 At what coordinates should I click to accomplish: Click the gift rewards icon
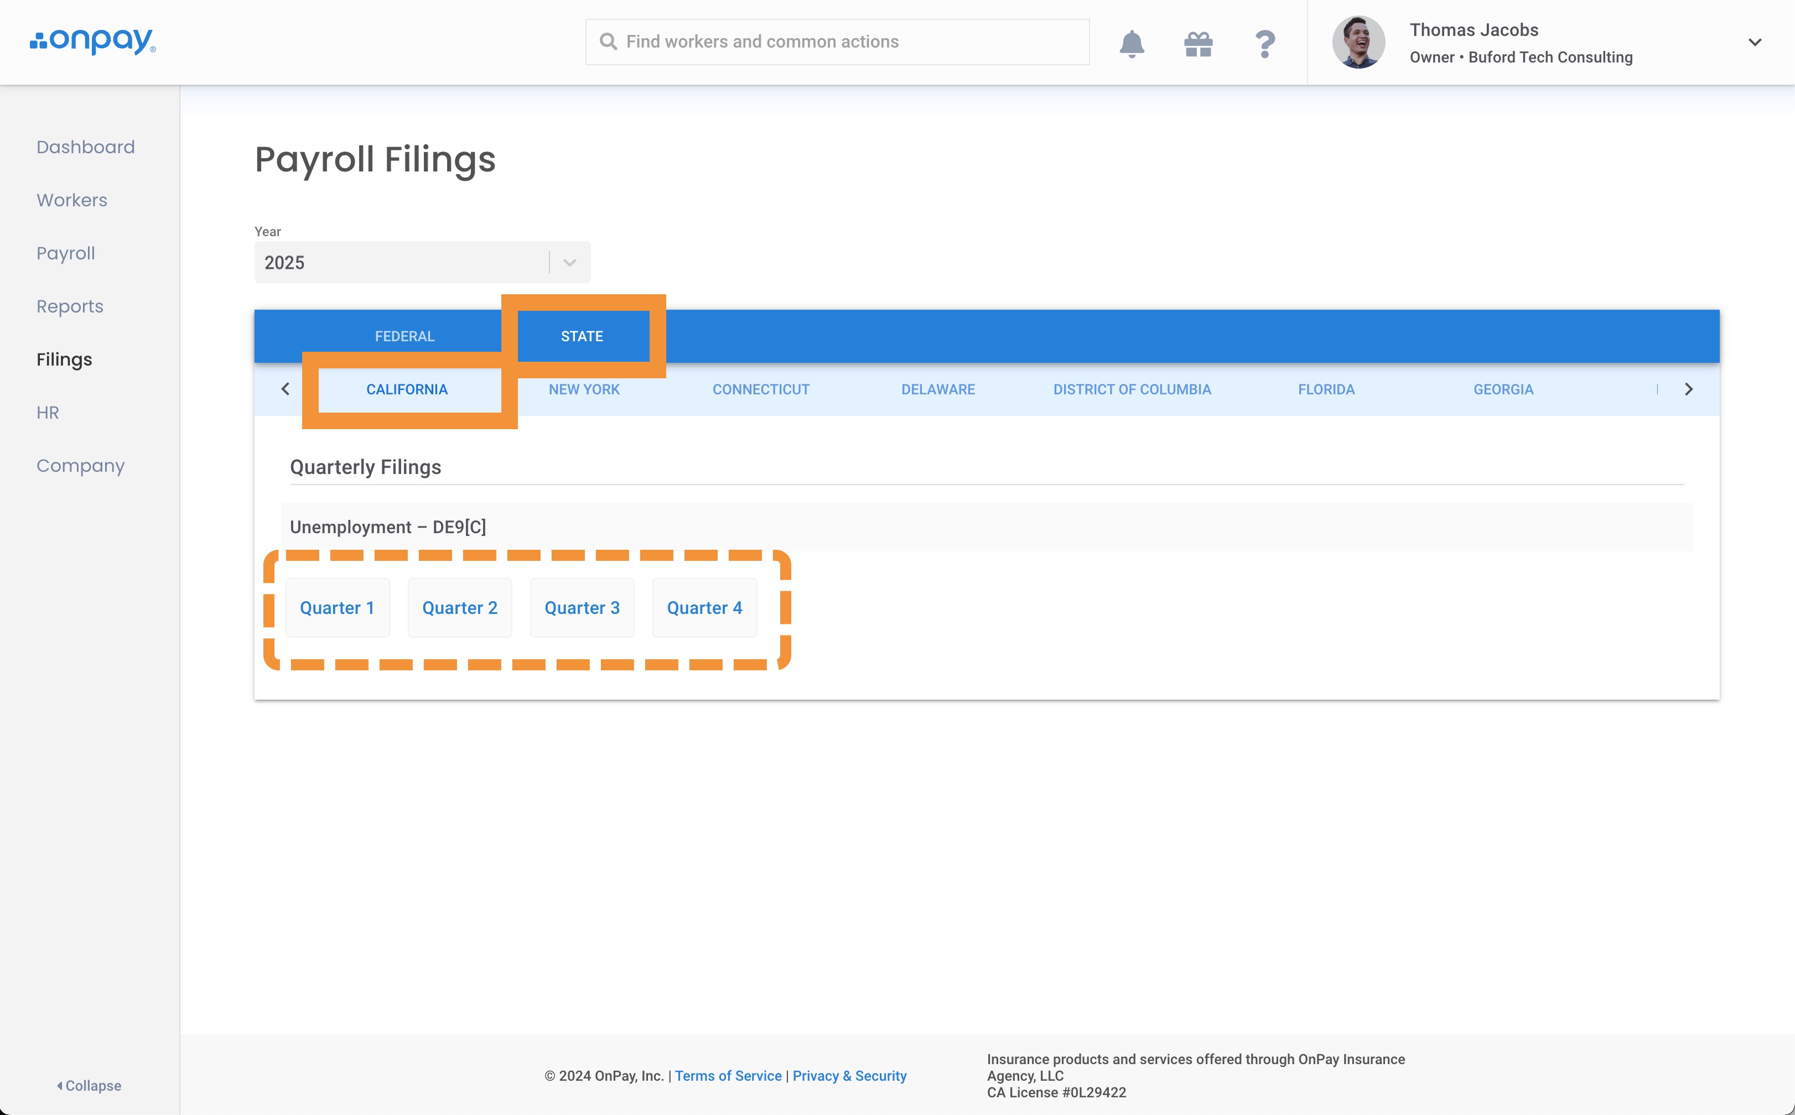pyautogui.click(x=1198, y=44)
